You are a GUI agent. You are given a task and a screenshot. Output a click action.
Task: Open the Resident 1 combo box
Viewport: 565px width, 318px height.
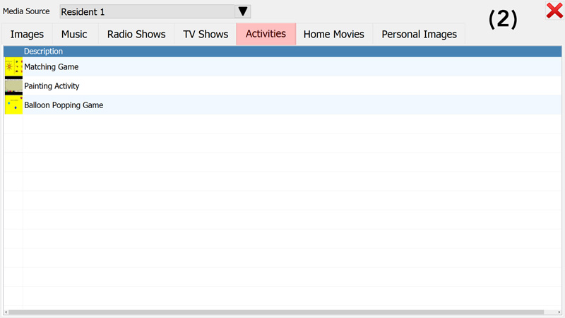147,11
